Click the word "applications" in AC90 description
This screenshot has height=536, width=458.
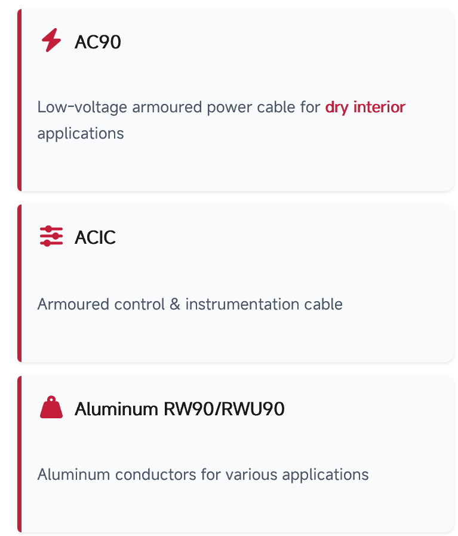click(81, 133)
